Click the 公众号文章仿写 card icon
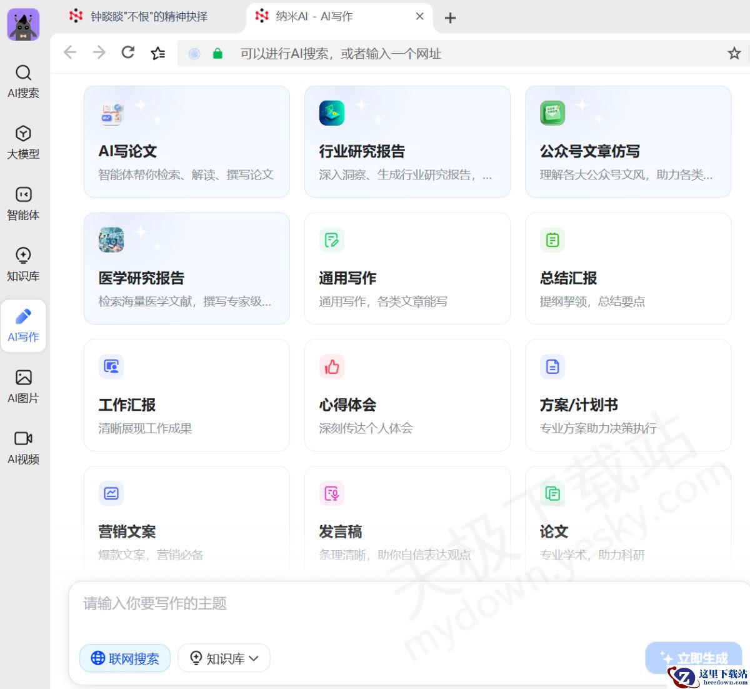This screenshot has height=689, width=750. click(552, 113)
